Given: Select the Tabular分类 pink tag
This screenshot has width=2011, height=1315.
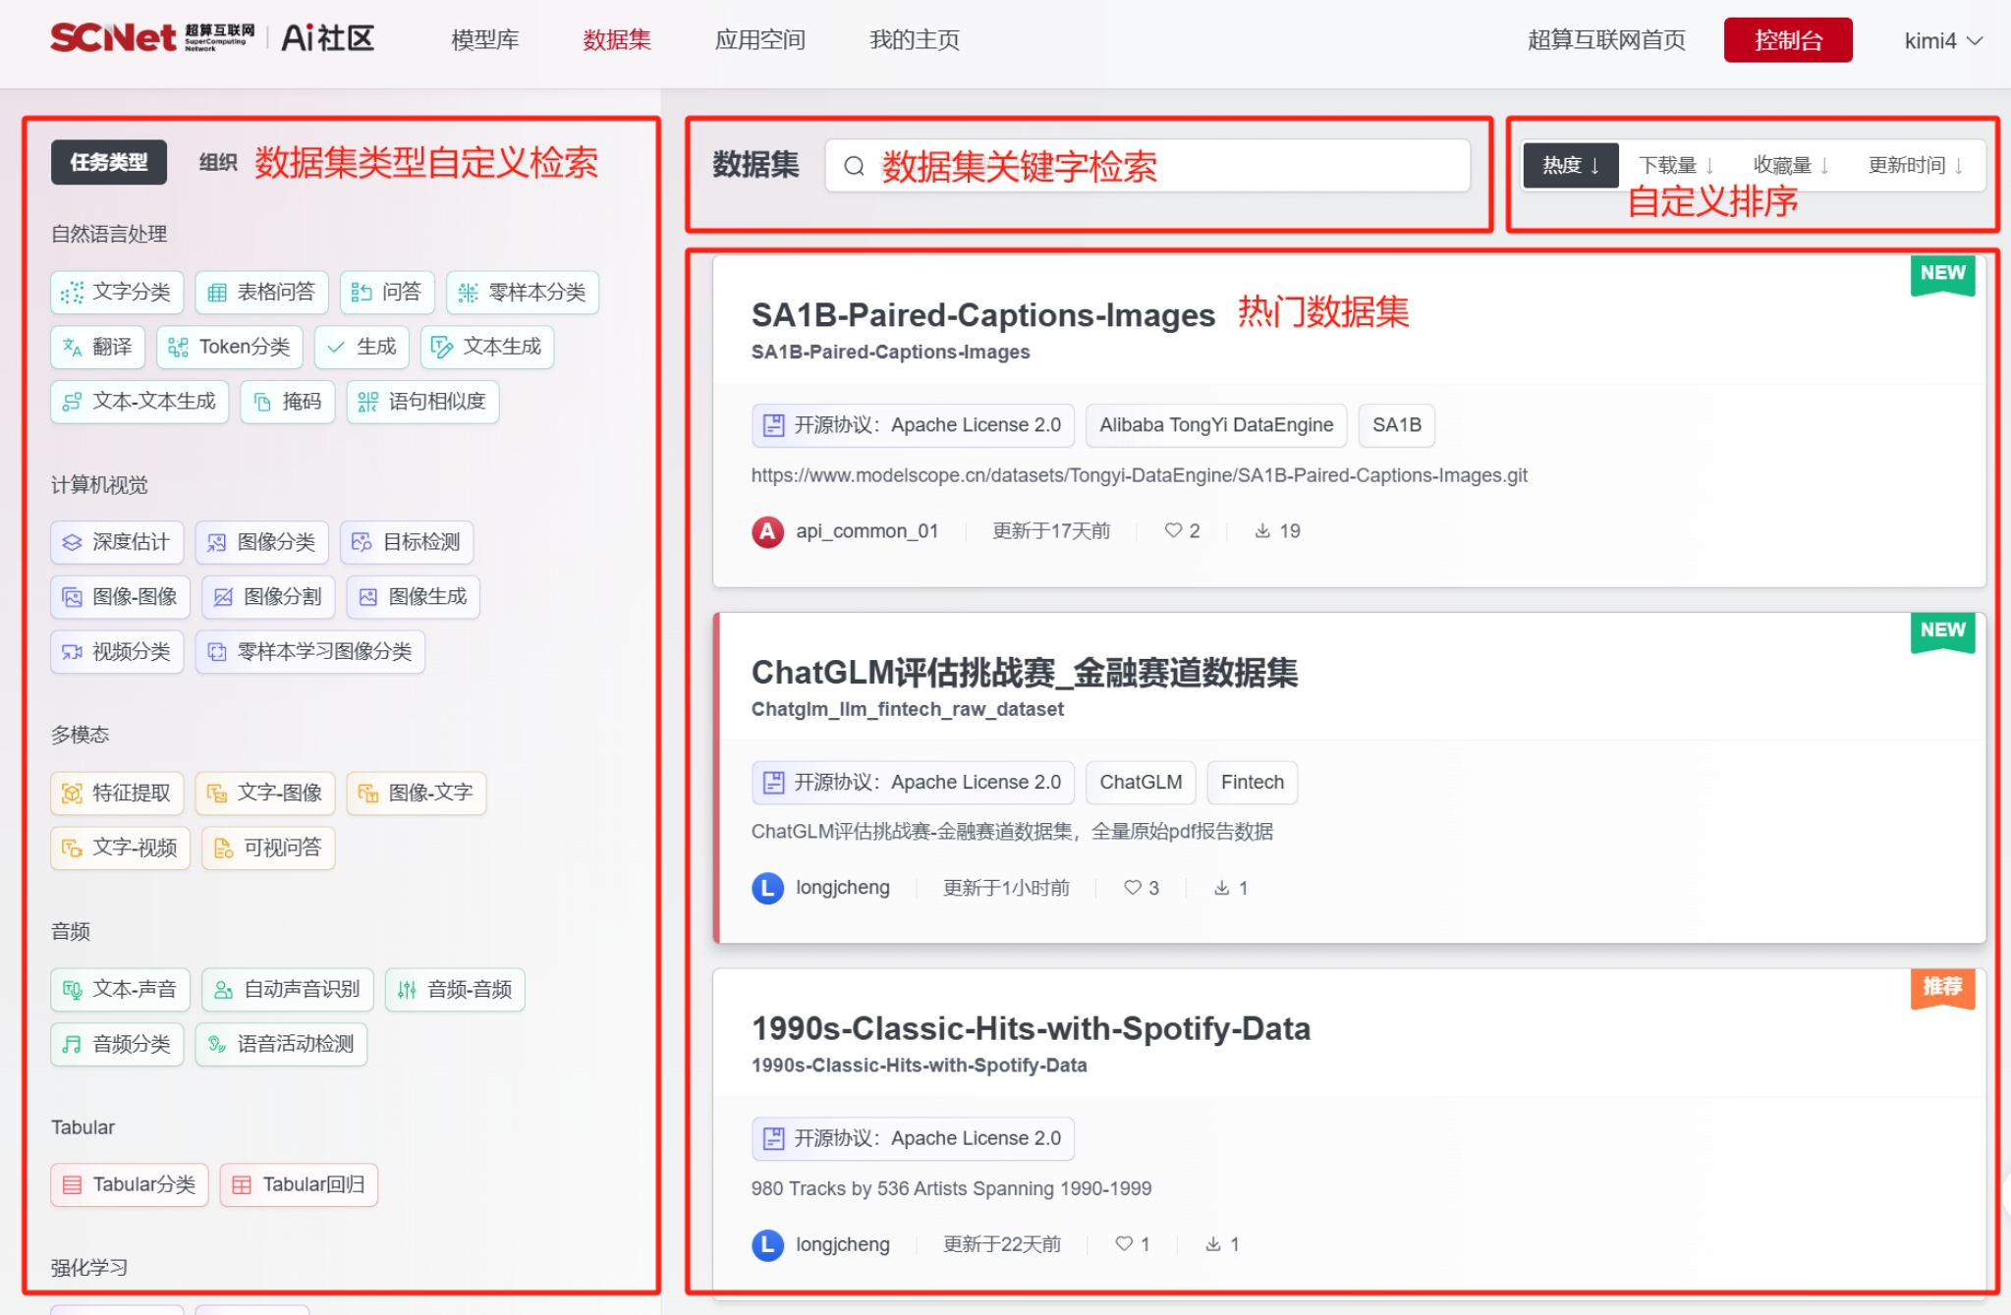Looking at the screenshot, I should [x=130, y=1184].
